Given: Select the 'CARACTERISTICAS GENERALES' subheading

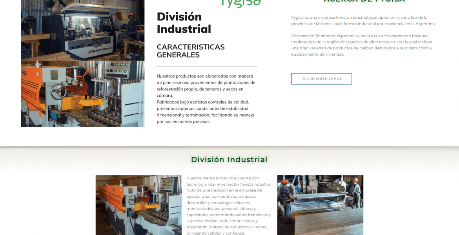Looking at the screenshot, I should tap(191, 51).
